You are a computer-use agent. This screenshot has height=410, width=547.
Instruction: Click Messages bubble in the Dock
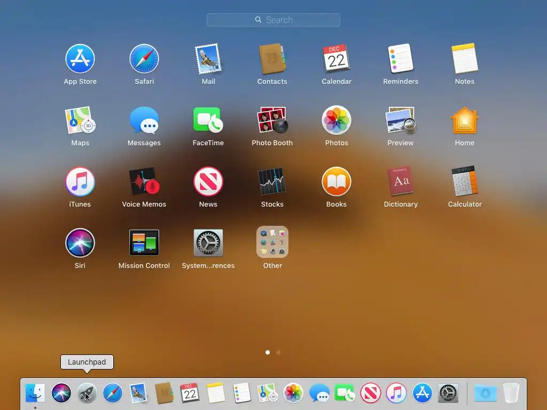[319, 393]
